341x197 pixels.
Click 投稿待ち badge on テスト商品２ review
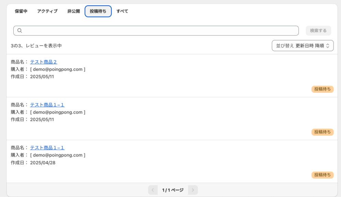tap(322, 89)
